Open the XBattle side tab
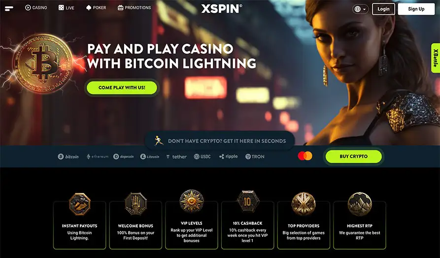 (x=436, y=58)
